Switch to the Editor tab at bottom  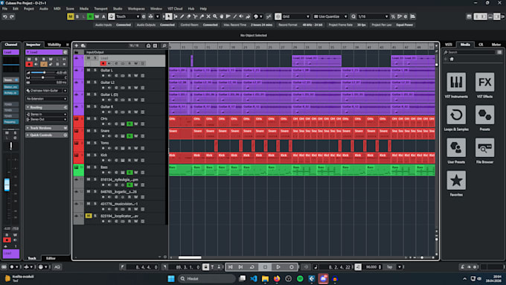point(51,258)
